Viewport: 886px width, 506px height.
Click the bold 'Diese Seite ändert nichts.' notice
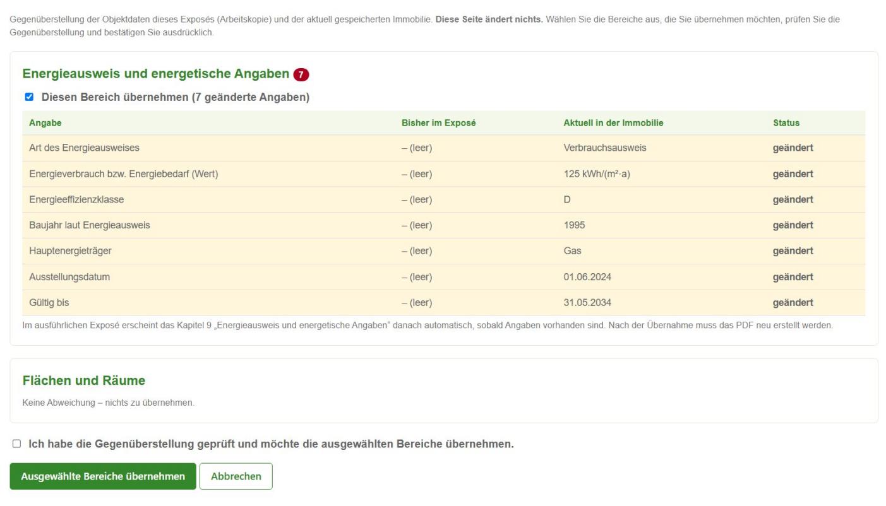click(489, 20)
